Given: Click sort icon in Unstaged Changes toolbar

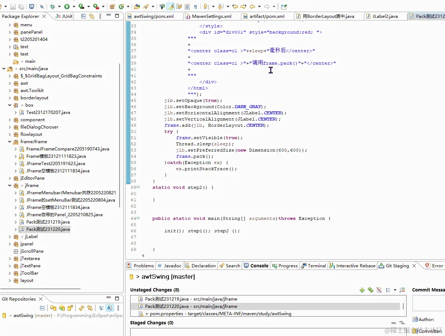Looking at the screenshot, I should pyautogui.click(x=402, y=290).
